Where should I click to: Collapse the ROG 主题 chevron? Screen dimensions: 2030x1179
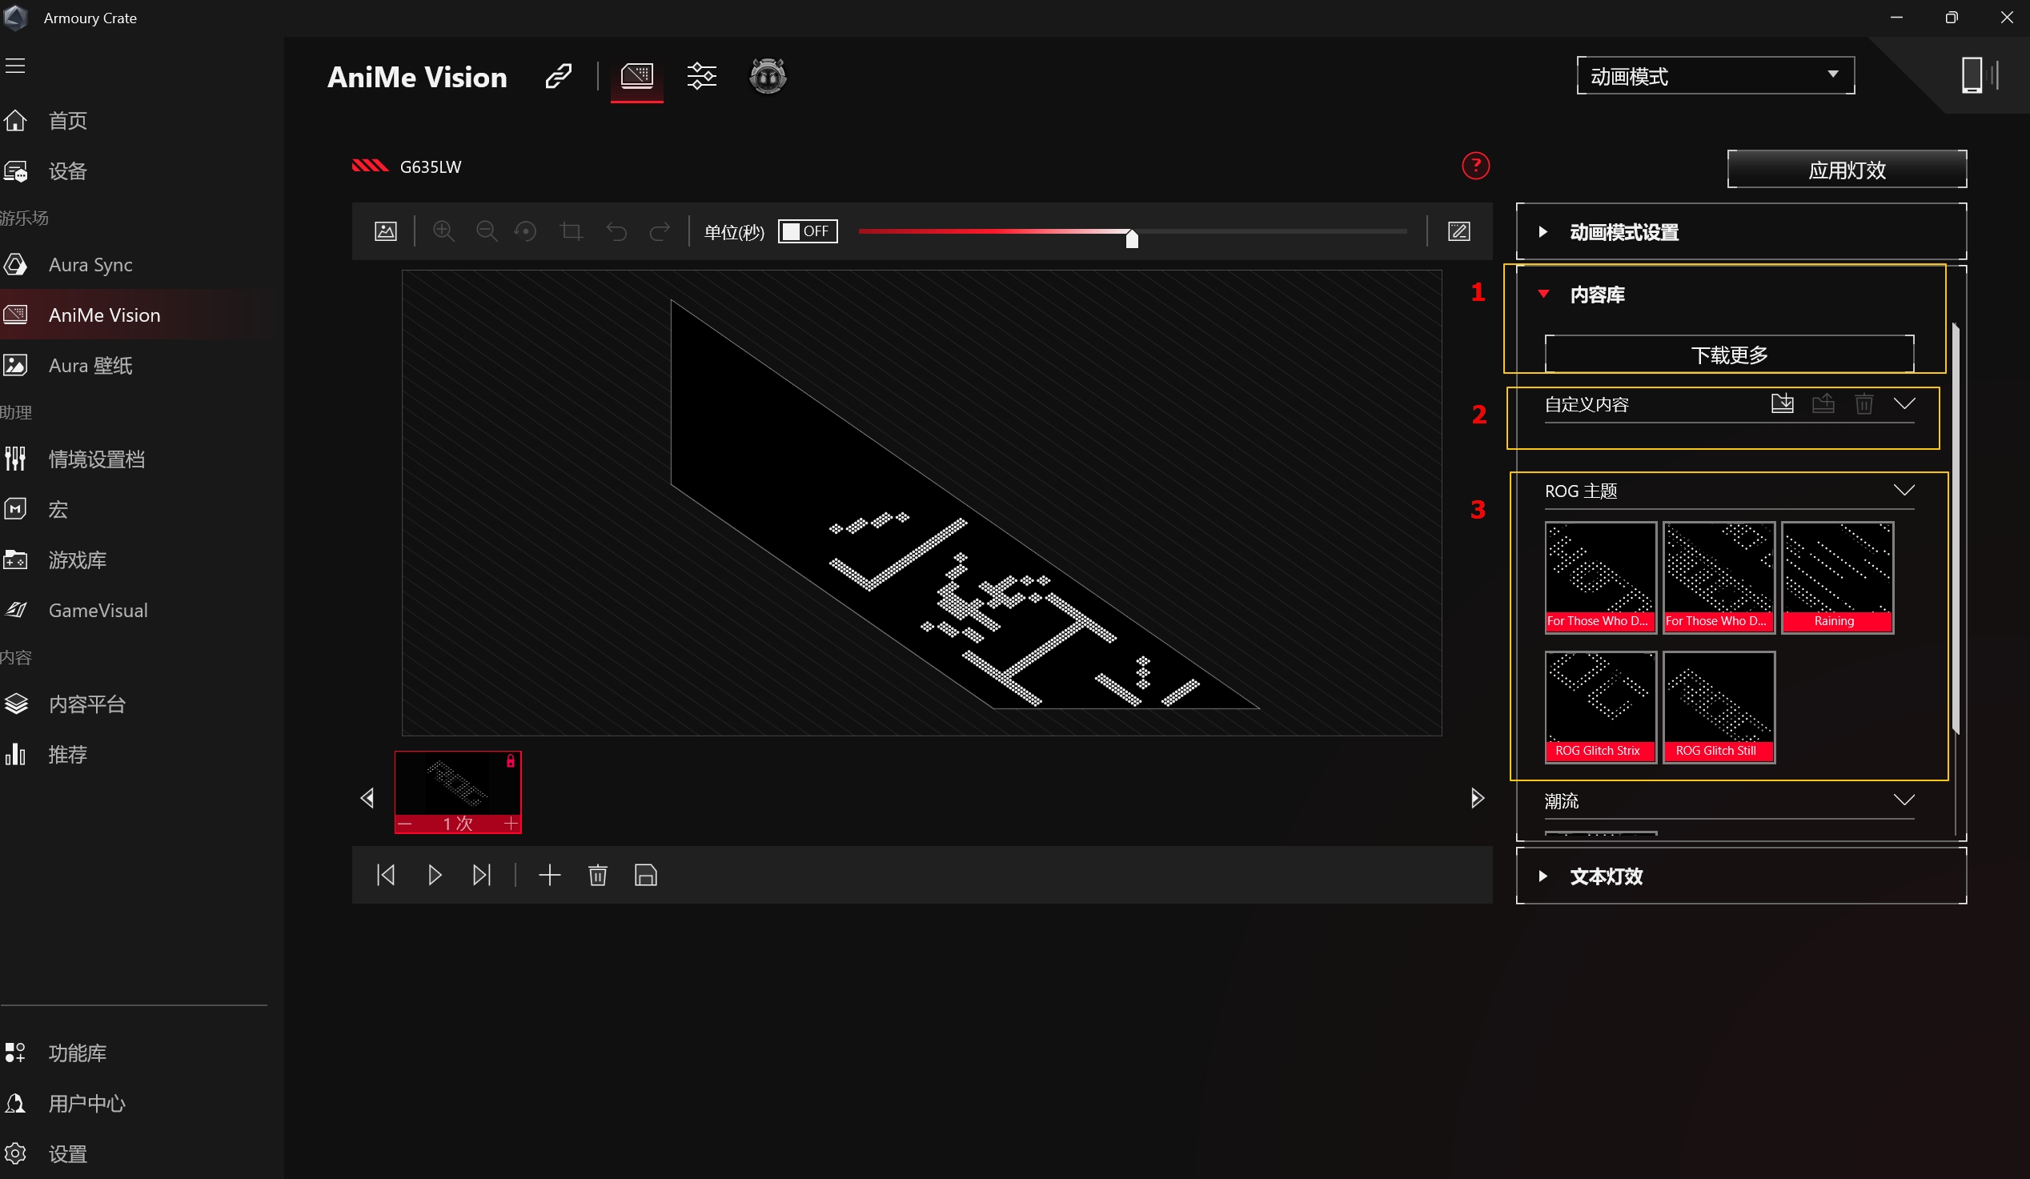click(1904, 490)
